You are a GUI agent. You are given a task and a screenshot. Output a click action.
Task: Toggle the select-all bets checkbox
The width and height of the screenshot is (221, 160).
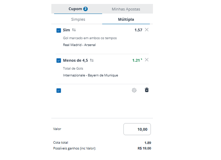59,90
